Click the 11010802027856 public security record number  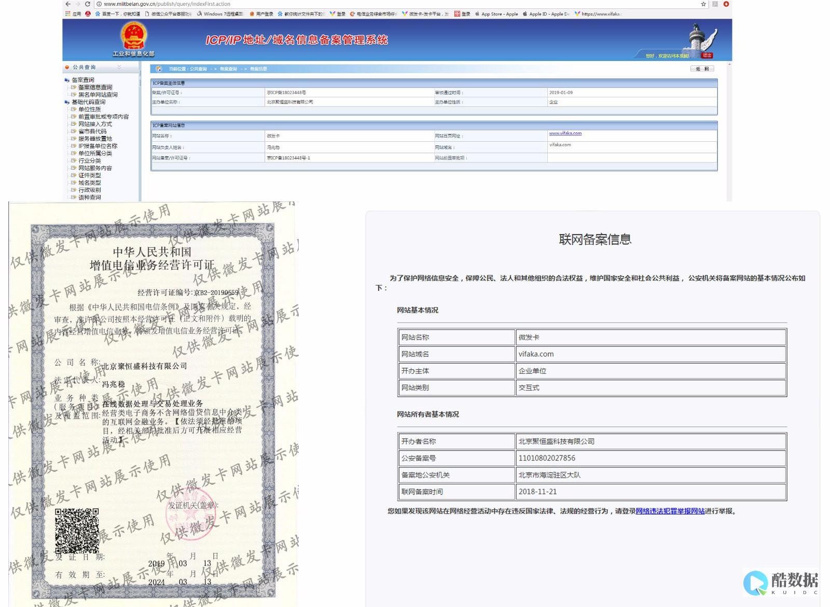tap(547, 458)
